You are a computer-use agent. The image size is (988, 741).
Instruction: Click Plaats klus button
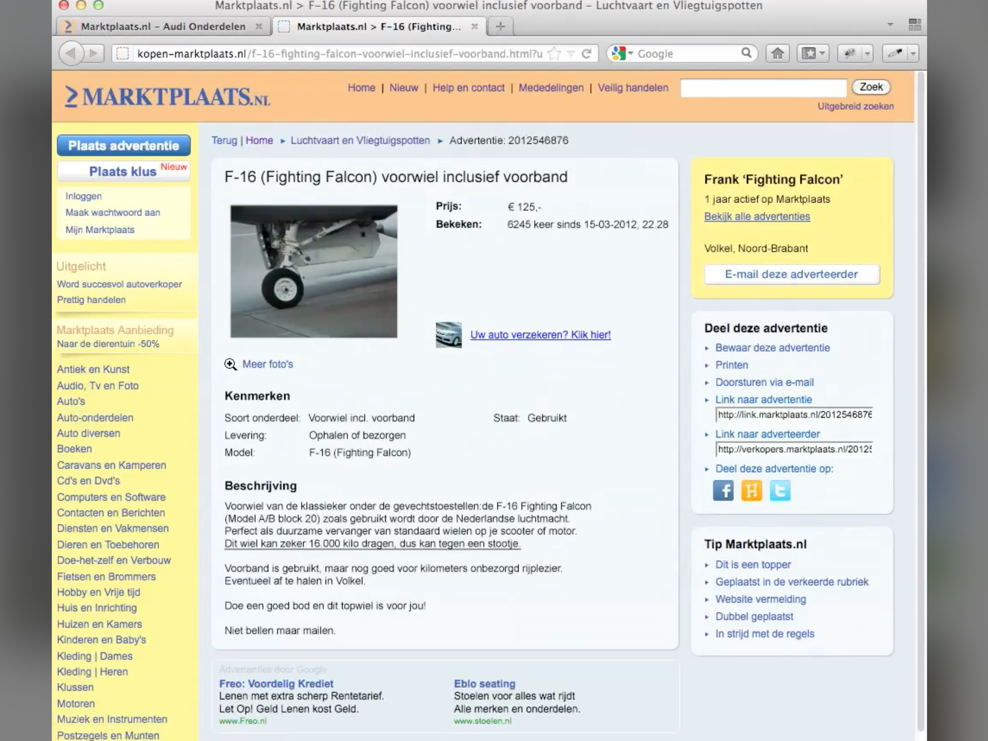(124, 171)
